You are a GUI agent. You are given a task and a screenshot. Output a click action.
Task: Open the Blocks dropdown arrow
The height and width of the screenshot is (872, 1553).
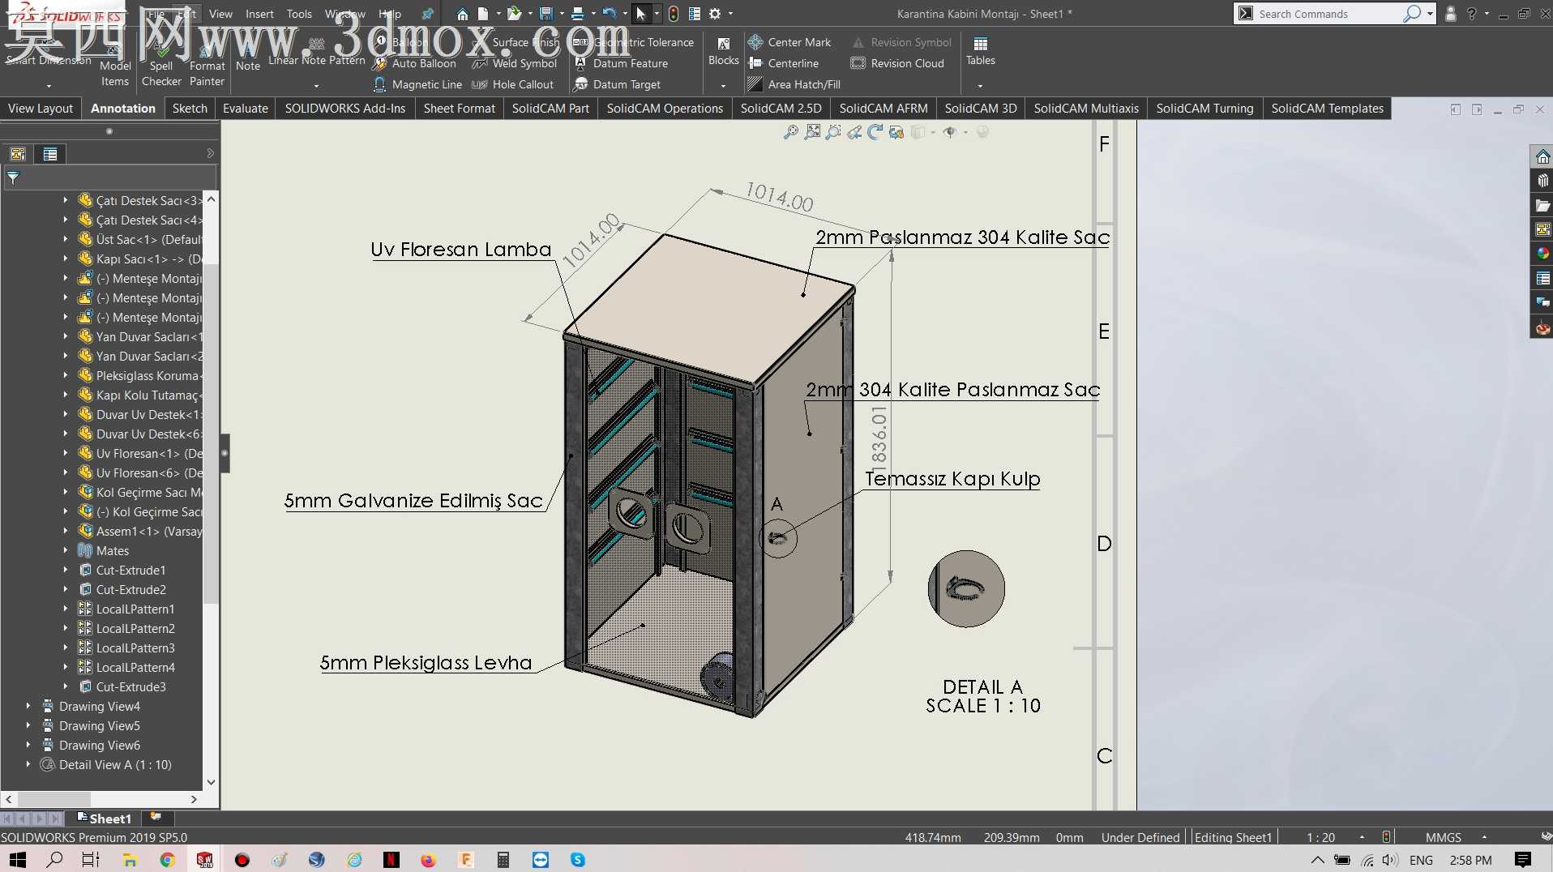tap(723, 85)
